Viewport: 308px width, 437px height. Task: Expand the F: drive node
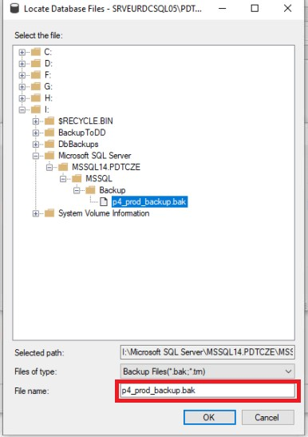pyautogui.click(x=22, y=75)
